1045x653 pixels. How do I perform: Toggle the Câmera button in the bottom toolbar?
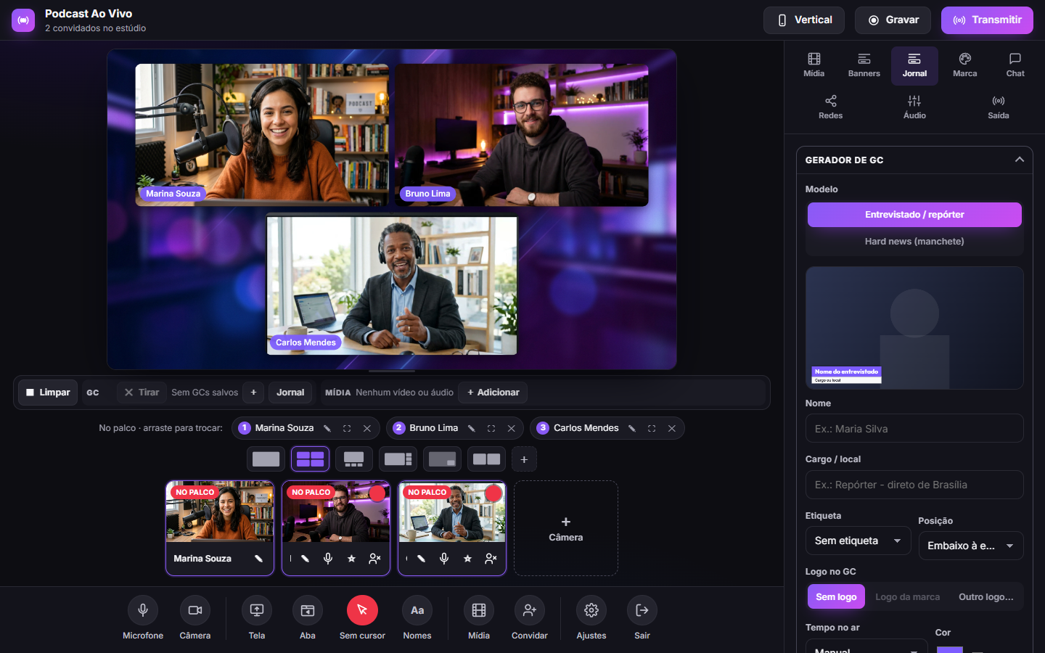195,610
